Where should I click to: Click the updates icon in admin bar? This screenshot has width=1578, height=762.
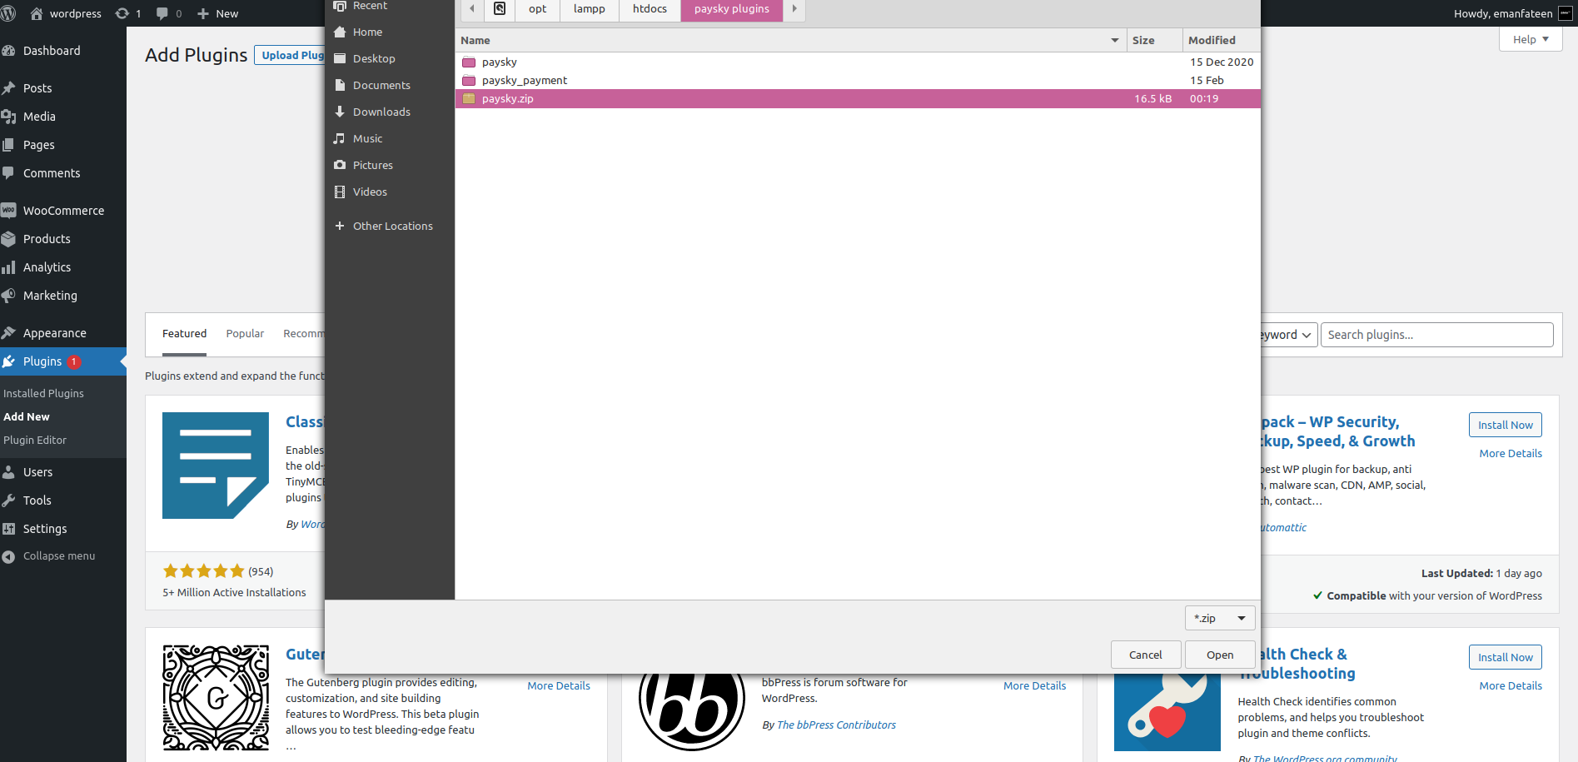tap(122, 13)
